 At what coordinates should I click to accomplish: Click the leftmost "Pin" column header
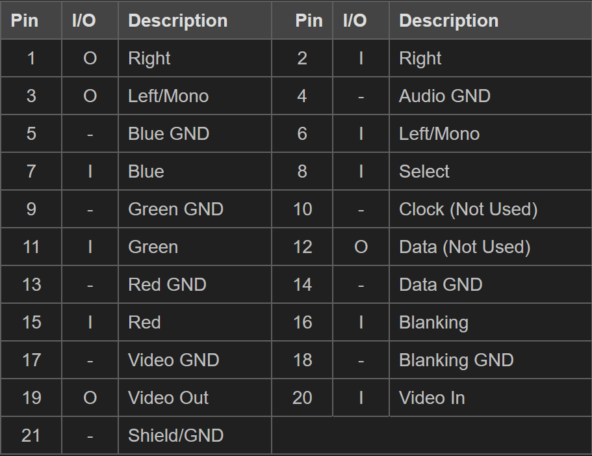pos(25,21)
